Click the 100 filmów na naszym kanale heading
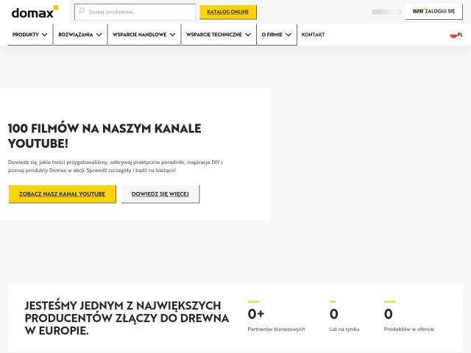 point(105,136)
